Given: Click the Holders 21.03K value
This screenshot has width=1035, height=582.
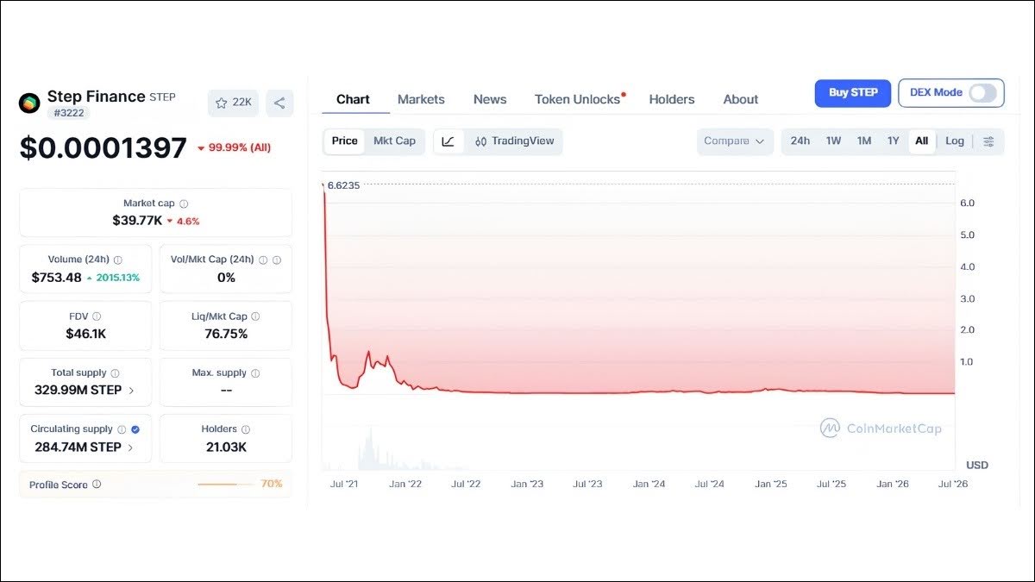Looking at the screenshot, I should point(226,447).
